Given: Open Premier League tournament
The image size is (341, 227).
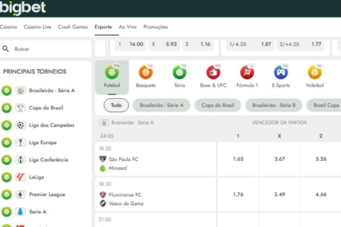Looking at the screenshot, I should coord(47,195).
